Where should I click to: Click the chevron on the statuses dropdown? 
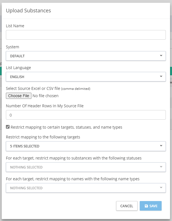tap(161, 167)
